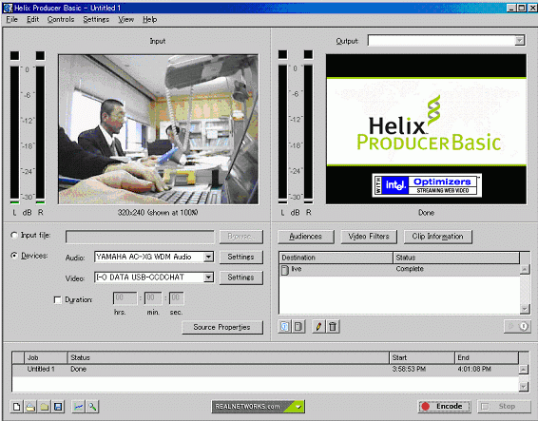Enable the Duration checkbox
Screen dimensions: 538x421
point(58,300)
